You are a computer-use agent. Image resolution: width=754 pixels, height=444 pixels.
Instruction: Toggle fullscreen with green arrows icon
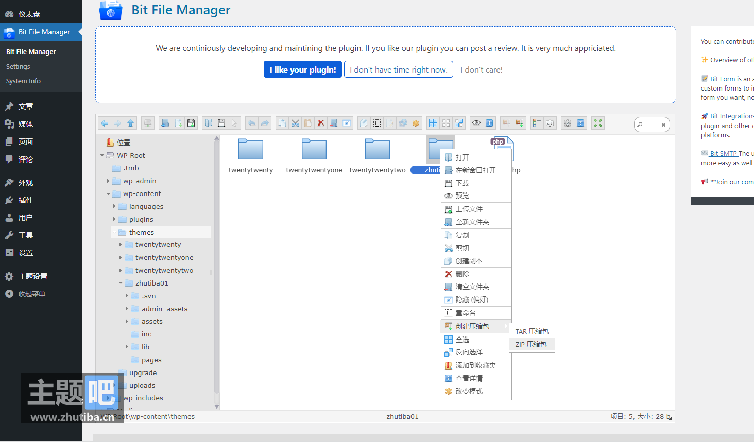[598, 123]
